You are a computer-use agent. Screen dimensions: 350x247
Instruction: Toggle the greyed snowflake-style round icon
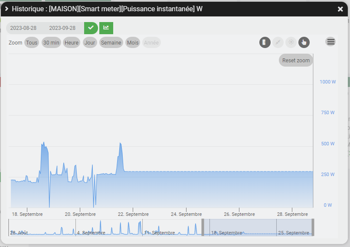[x=291, y=42]
